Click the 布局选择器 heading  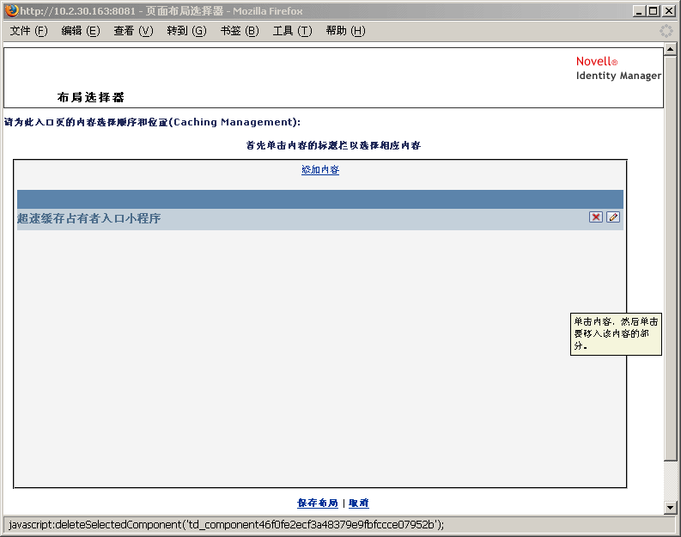91,97
